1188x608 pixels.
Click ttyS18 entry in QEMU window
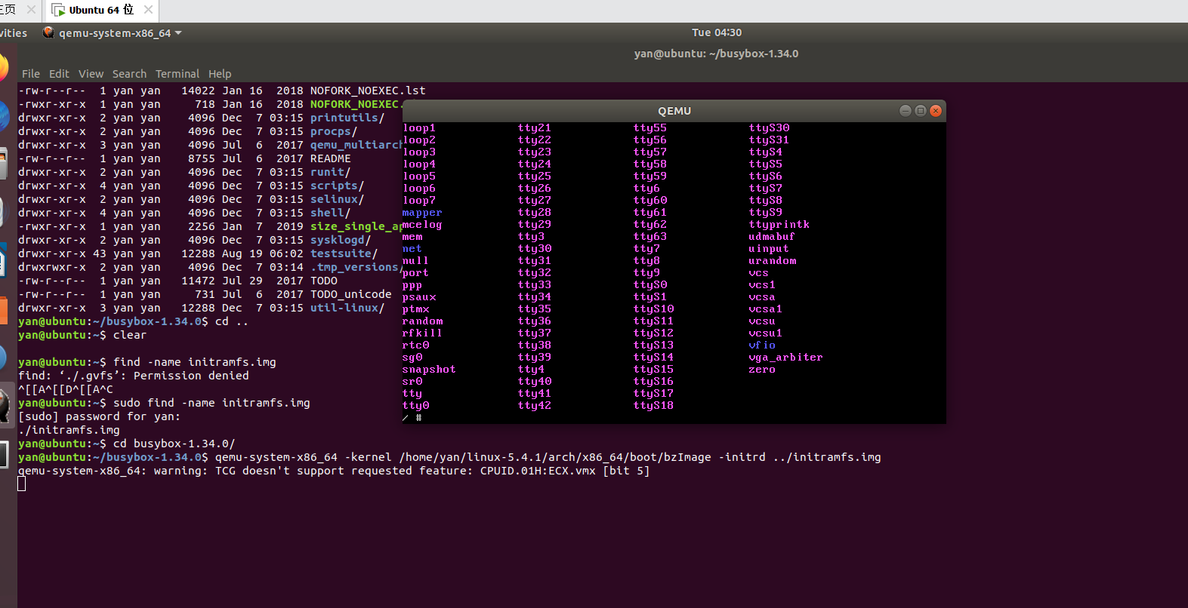653,405
